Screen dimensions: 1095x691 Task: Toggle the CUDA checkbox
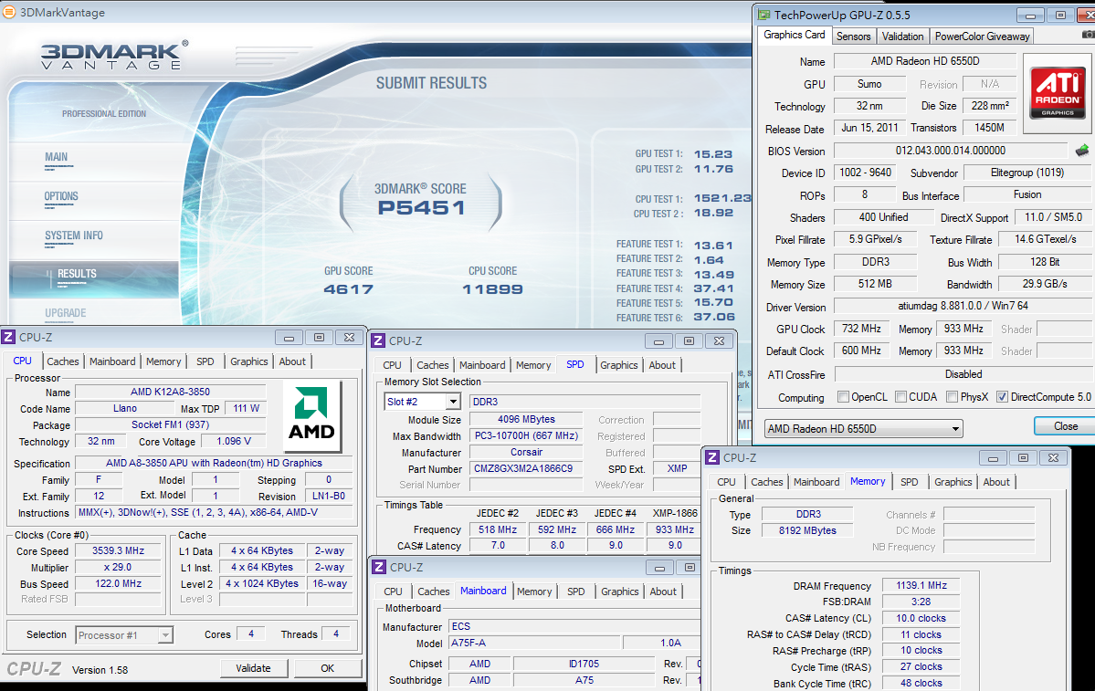(x=900, y=396)
